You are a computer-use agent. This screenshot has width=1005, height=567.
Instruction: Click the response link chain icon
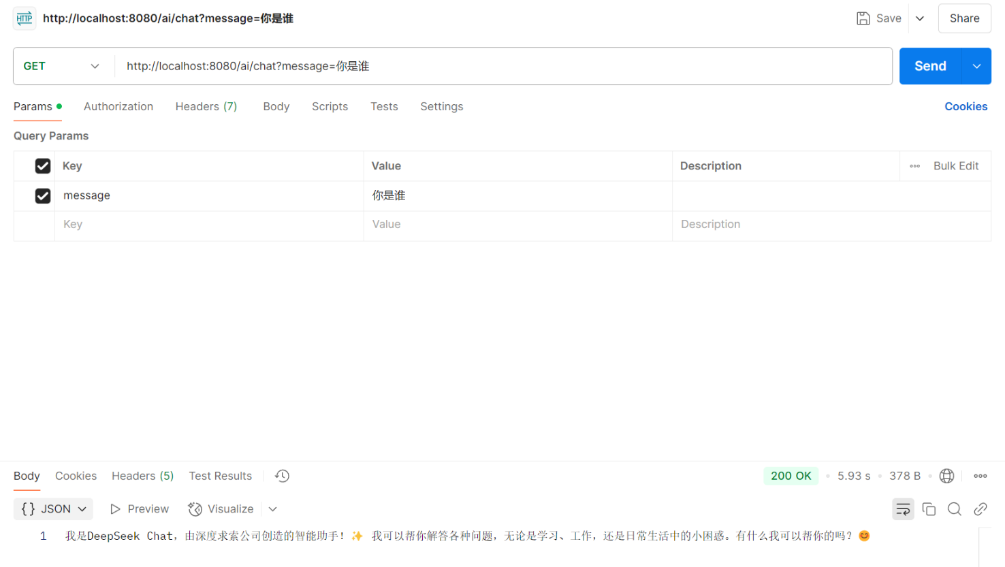[980, 509]
